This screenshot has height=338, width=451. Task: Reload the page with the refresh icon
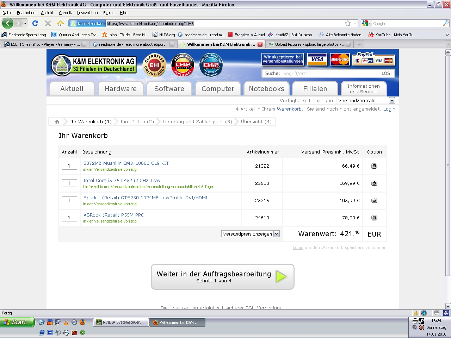(35, 23)
